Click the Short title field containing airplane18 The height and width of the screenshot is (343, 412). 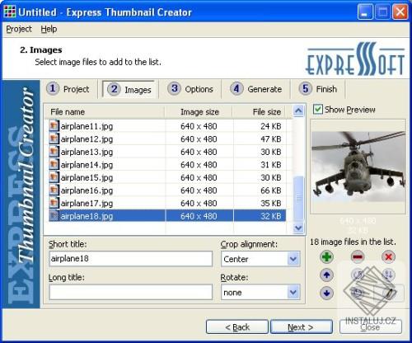point(131,259)
